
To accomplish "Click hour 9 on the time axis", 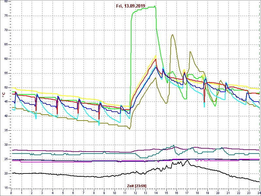I will (x=104, y=193).
